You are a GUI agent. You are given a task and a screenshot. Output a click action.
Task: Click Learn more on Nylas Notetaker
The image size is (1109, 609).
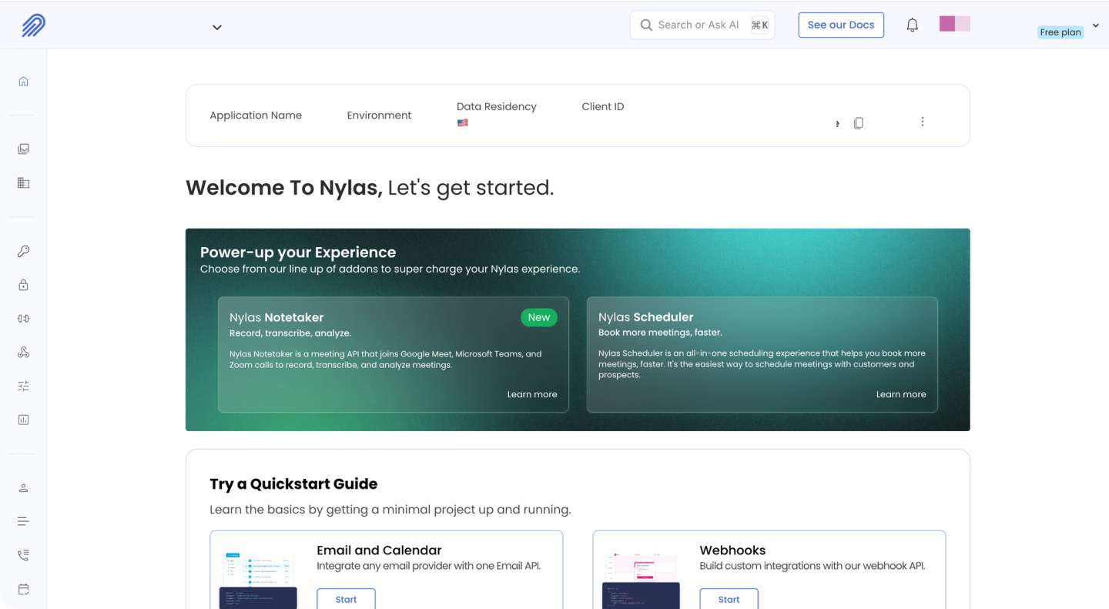point(532,394)
